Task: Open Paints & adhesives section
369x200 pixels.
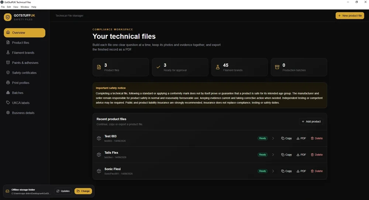Action: point(24,63)
